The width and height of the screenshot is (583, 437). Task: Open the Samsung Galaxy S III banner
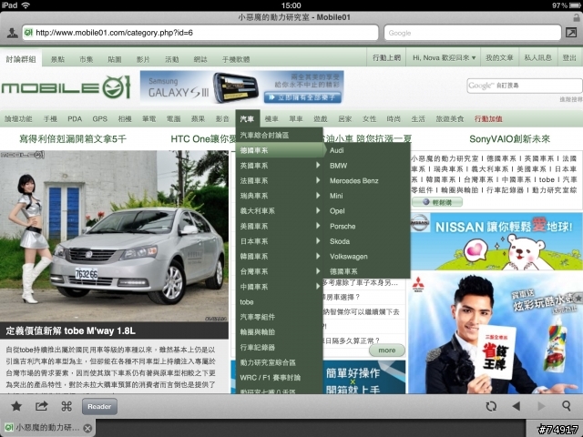[x=241, y=87]
